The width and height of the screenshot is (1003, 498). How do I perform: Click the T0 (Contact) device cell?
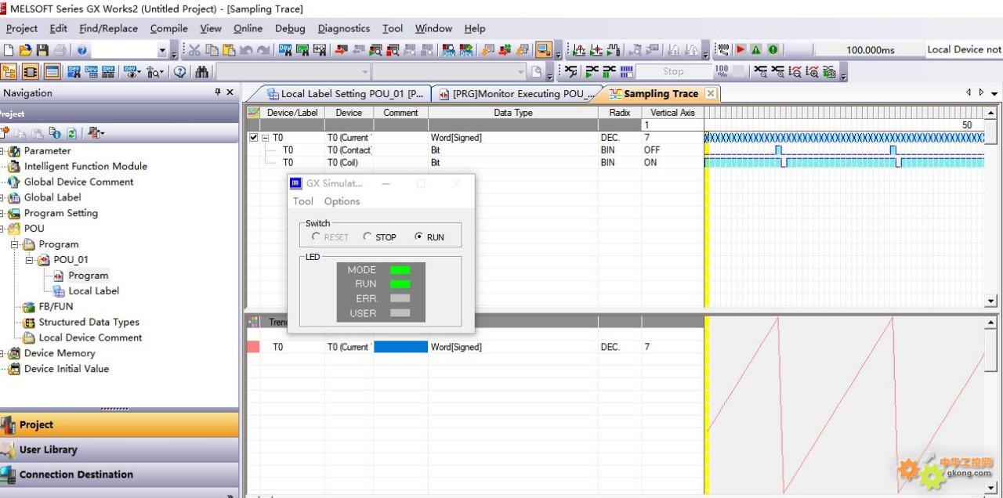(349, 150)
